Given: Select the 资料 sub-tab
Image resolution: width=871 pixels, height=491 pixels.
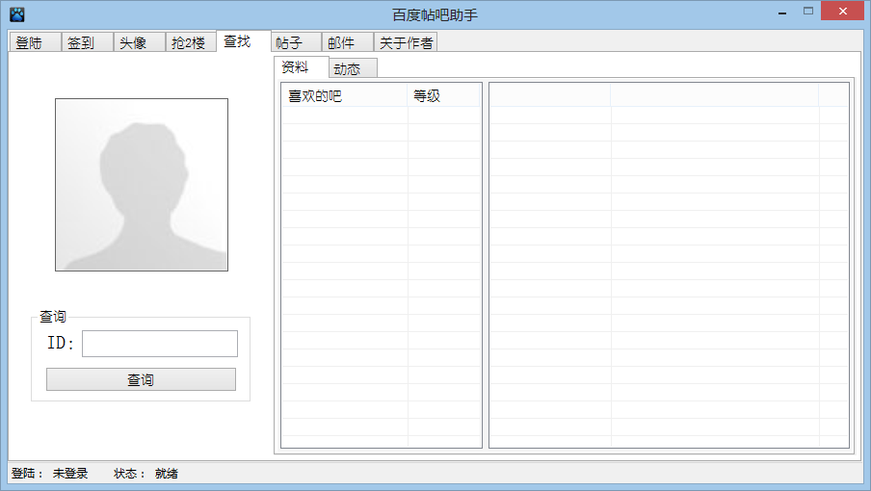Looking at the screenshot, I should [301, 67].
